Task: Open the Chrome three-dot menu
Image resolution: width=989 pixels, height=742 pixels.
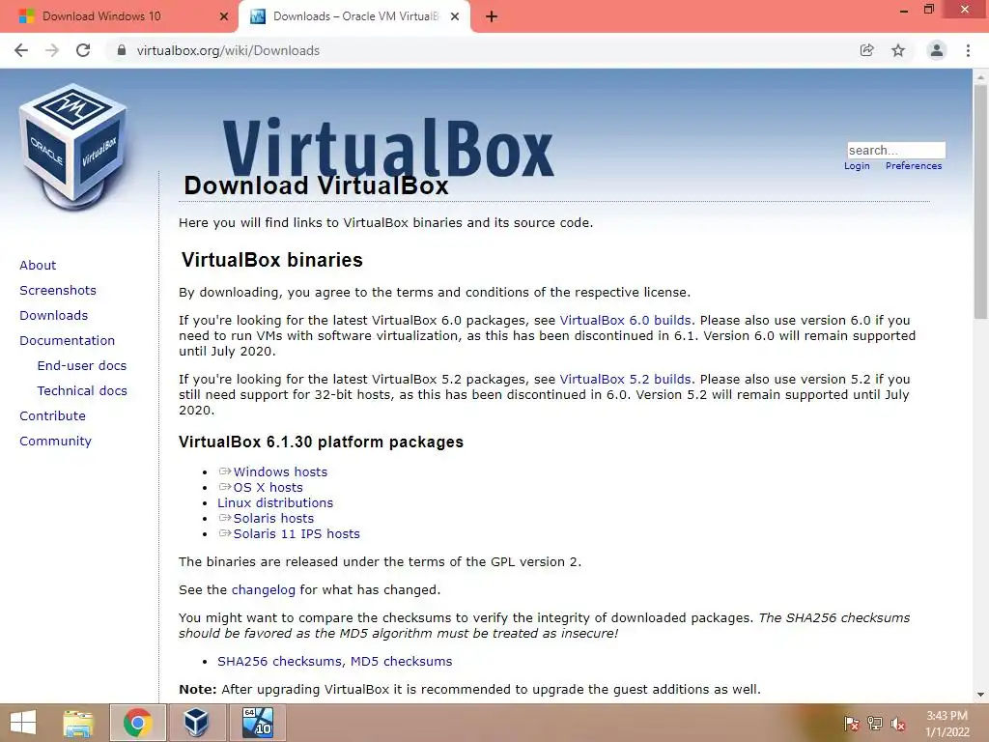Action: 968,50
